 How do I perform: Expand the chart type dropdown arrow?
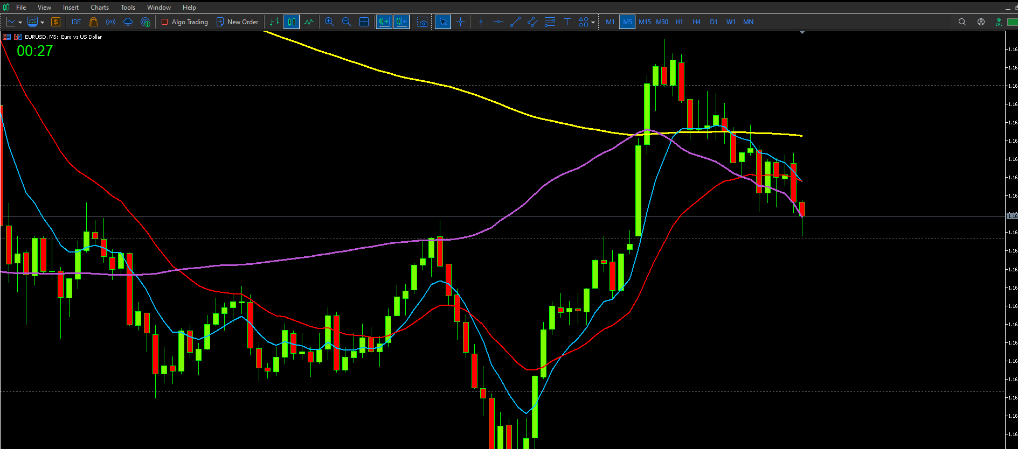[20, 23]
